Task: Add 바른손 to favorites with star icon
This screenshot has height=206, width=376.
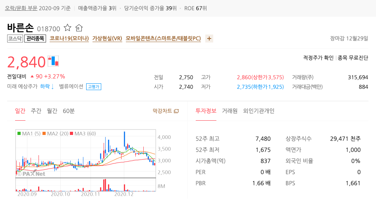Action: click(67, 28)
